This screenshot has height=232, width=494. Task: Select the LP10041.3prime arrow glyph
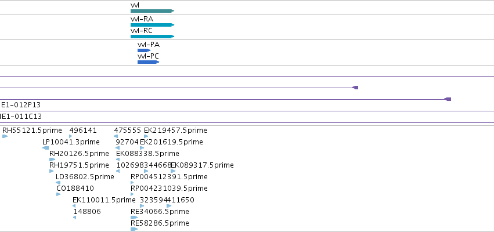click(x=46, y=148)
